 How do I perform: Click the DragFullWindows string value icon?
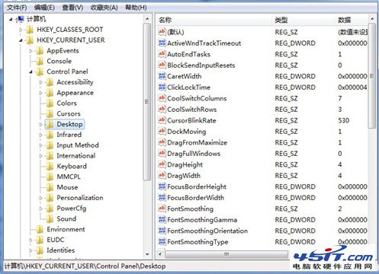click(x=162, y=153)
